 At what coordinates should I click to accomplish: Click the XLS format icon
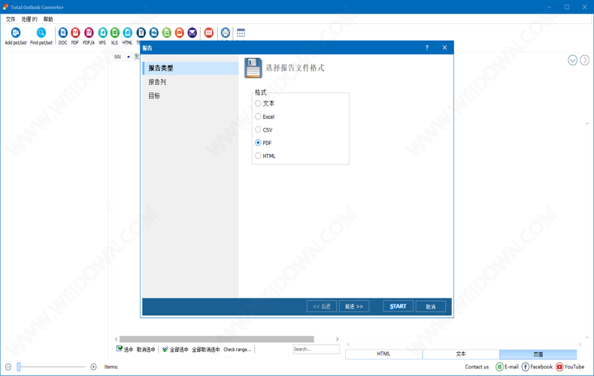tap(114, 33)
